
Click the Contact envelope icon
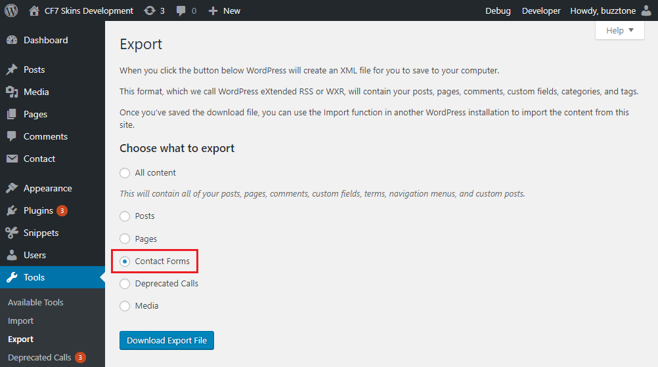pyautogui.click(x=12, y=159)
